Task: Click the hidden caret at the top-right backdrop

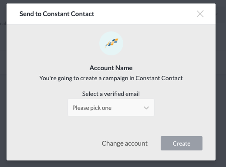Action: point(217,14)
